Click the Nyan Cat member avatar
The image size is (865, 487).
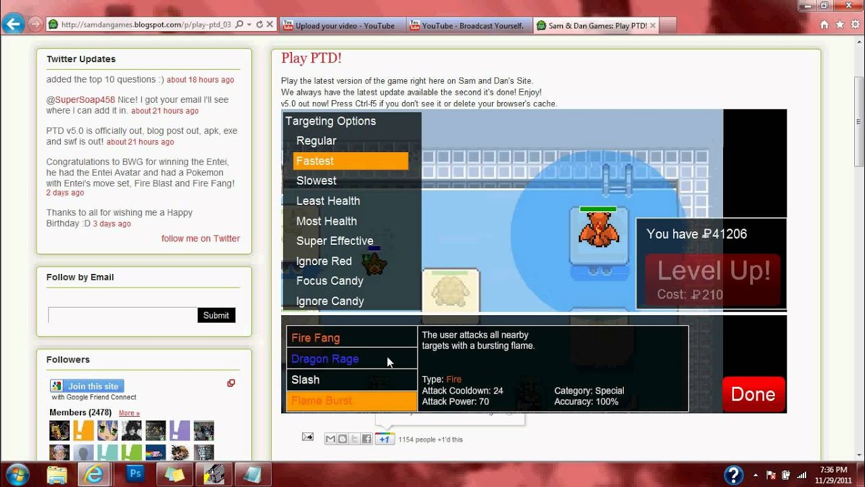(155, 453)
